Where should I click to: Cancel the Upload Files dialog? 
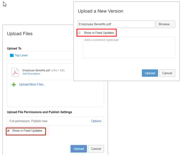tap(96, 149)
